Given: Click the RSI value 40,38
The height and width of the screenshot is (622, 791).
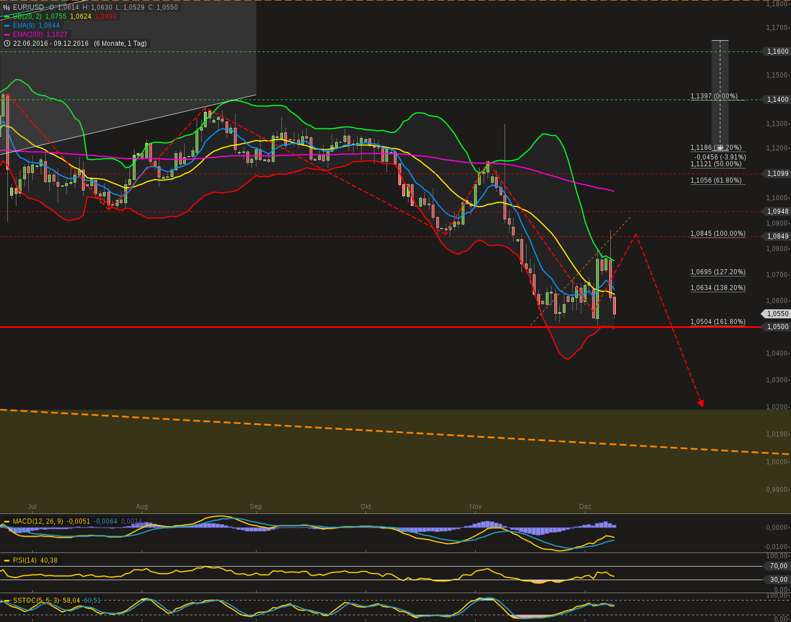Looking at the screenshot, I should coord(49,560).
